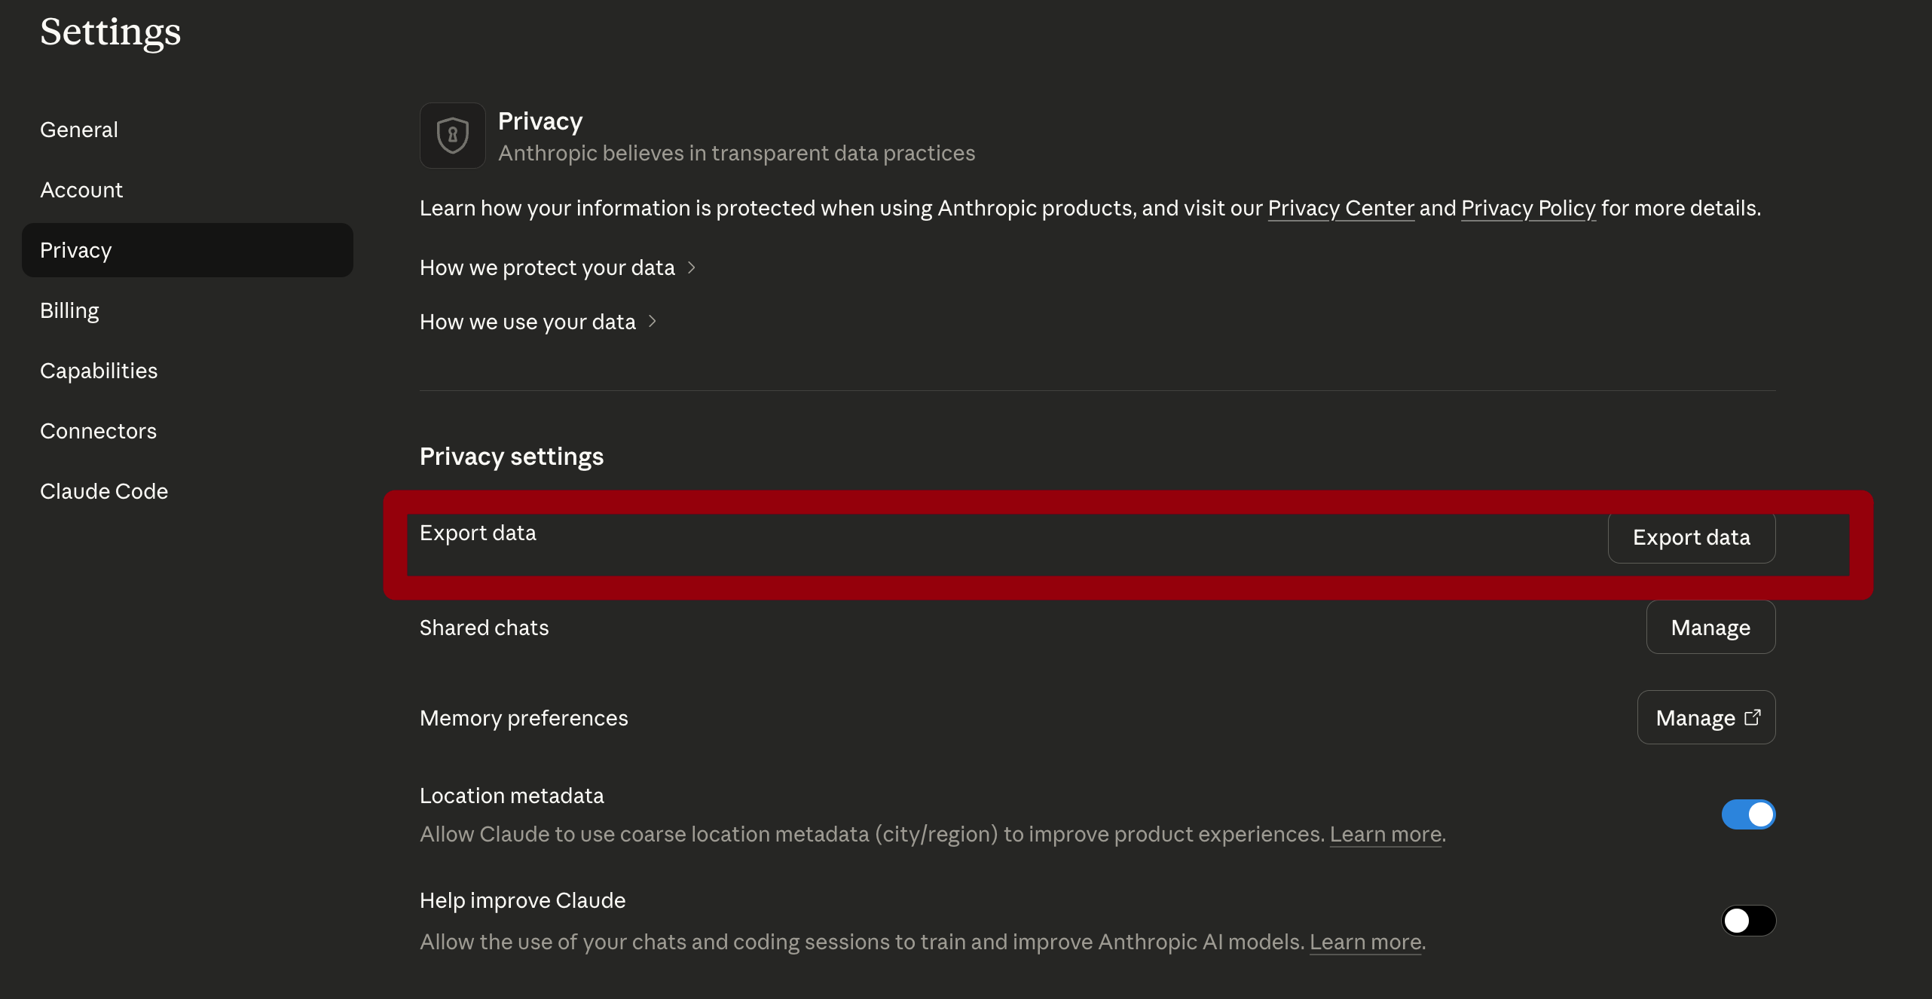Image resolution: width=1932 pixels, height=999 pixels.
Task: Navigate to Claude Code settings
Action: (104, 491)
